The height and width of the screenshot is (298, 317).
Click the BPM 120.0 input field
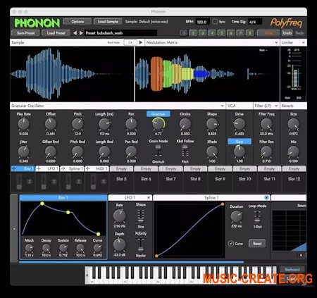pos(202,22)
